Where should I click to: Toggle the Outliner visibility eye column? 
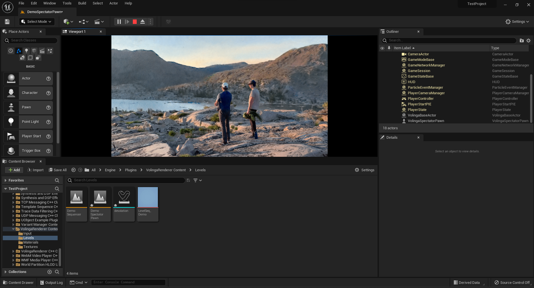tap(382, 48)
